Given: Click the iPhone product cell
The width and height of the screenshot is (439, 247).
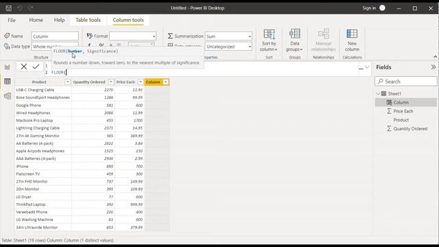Looking at the screenshot, I should (43, 166).
